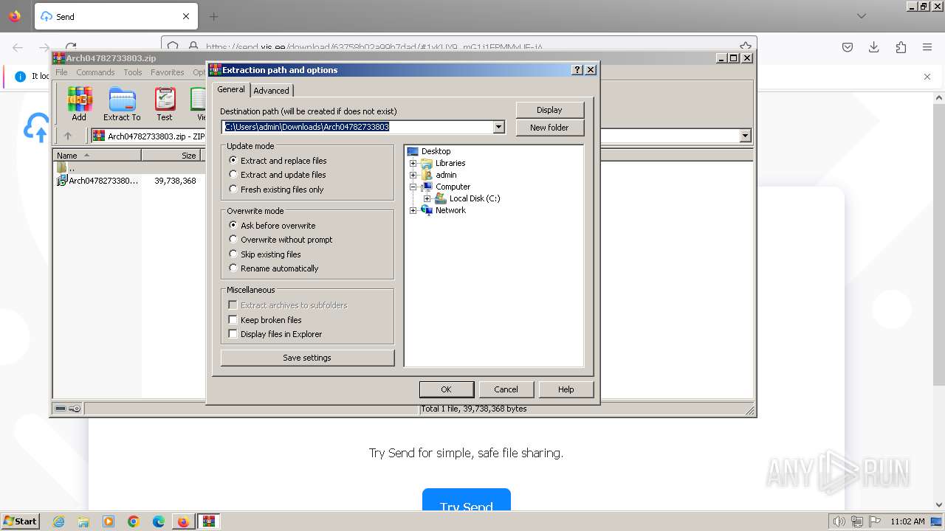945x531 pixels.
Task: Click the Action Center flag icon
Action: pyautogui.click(x=873, y=521)
